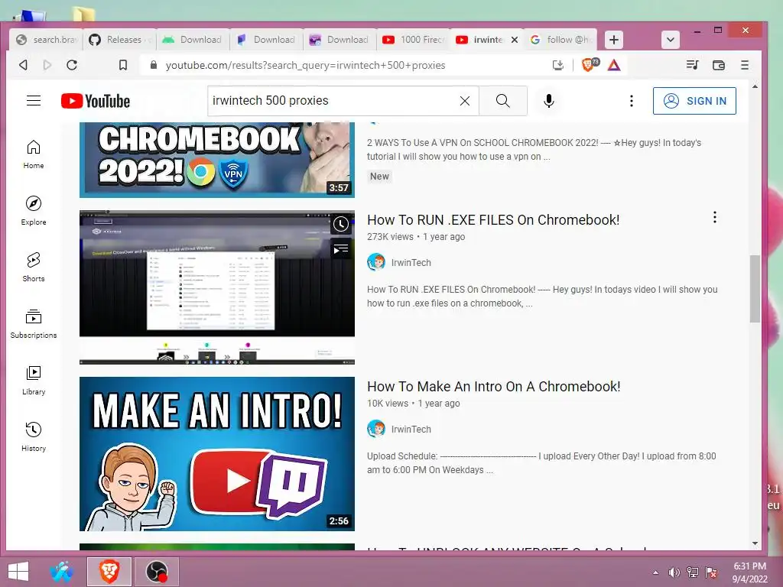The width and height of the screenshot is (783, 587).
Task: Open the blue icon next to Start
Action: point(62,572)
